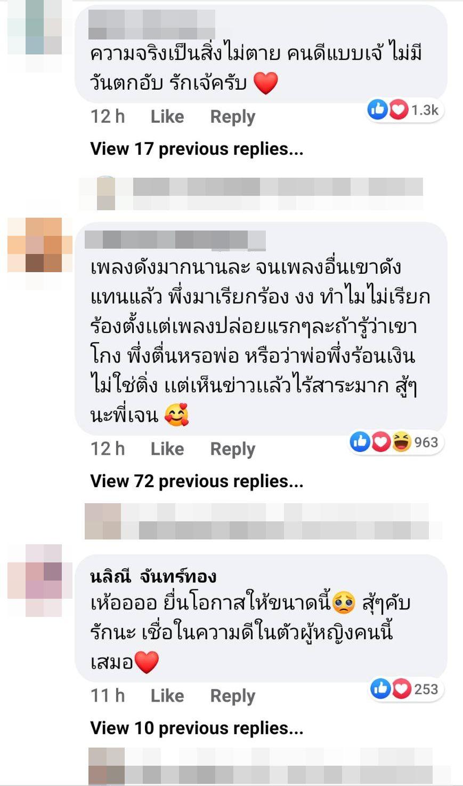The height and width of the screenshot is (786, 463).
Task: Click the heart reaction icon beside 1.3k
Action: 397,110
